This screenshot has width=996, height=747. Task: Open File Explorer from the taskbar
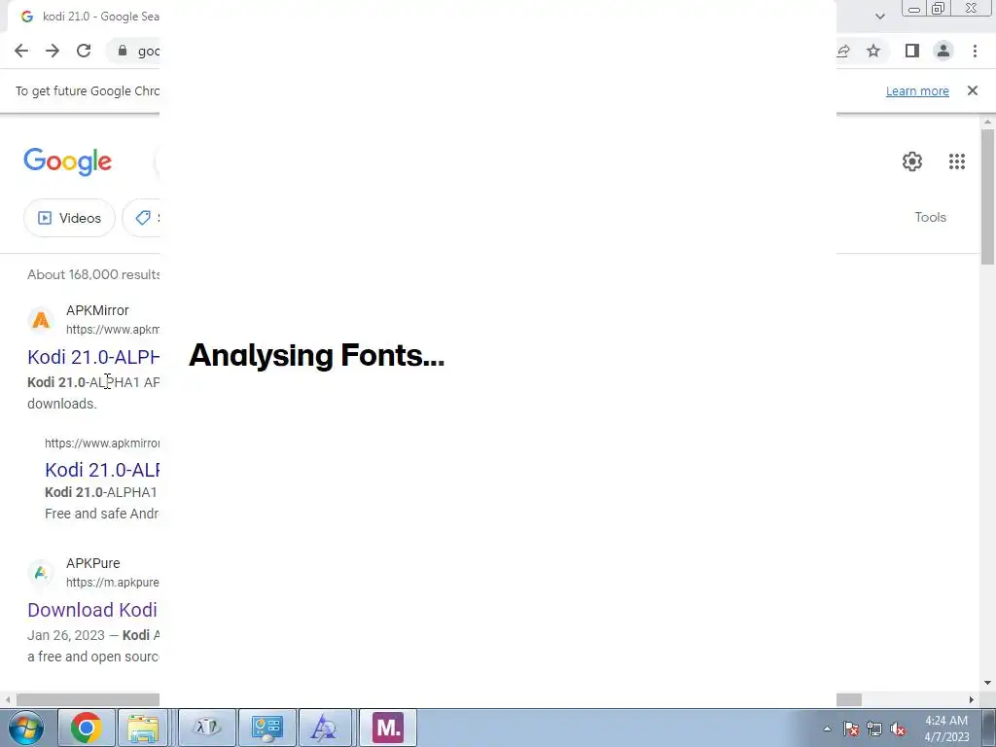click(x=144, y=728)
